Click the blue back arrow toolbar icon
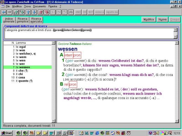 [4, 12]
